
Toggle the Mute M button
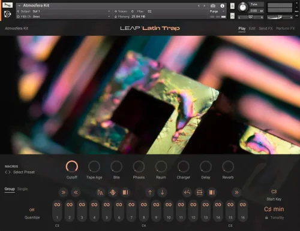pyautogui.click(x=232, y=16)
